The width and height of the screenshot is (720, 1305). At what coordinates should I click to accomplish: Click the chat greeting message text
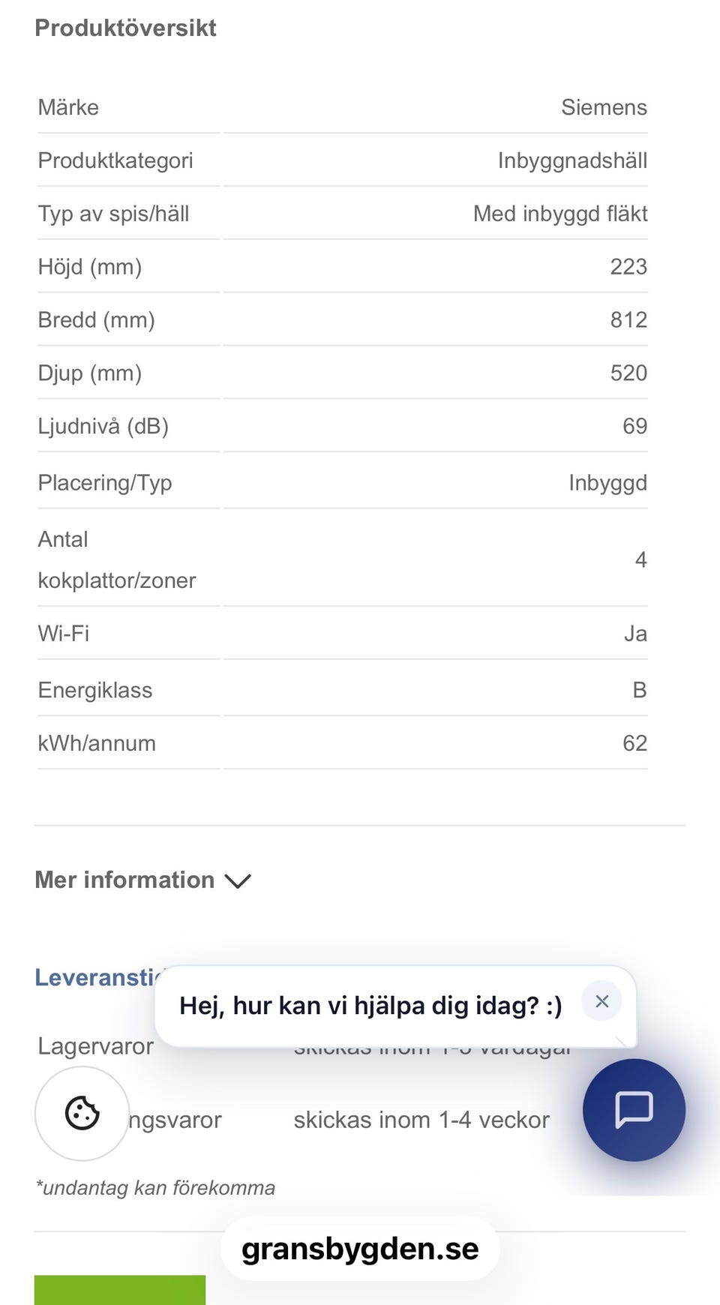pos(370,1006)
